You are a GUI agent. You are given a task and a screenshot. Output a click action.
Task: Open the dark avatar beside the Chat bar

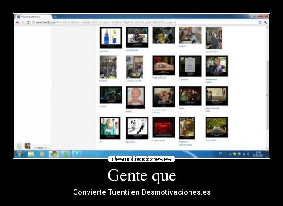pyautogui.click(x=27, y=146)
